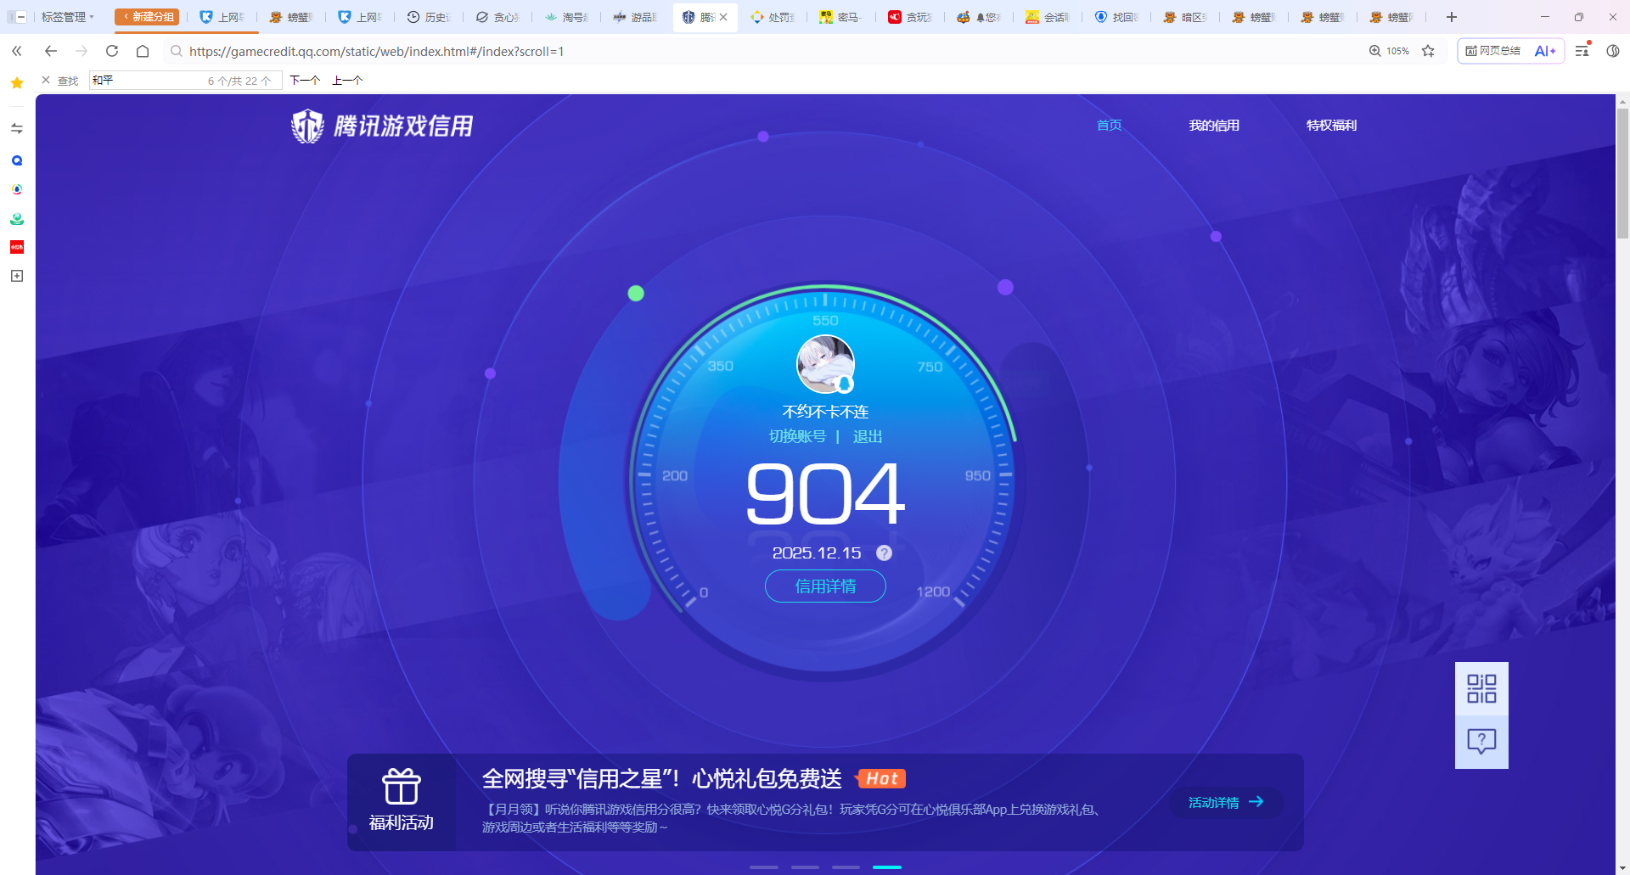Click the feedback question mark icon

[x=1481, y=742]
